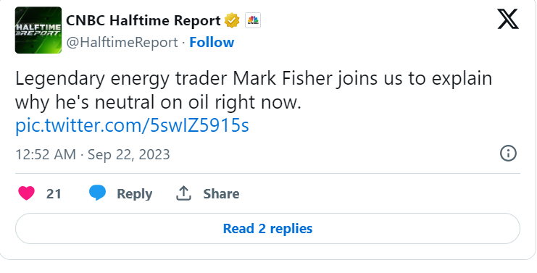The width and height of the screenshot is (537, 273).
Task: Click the tweet info circle icon
Action: click(x=508, y=153)
